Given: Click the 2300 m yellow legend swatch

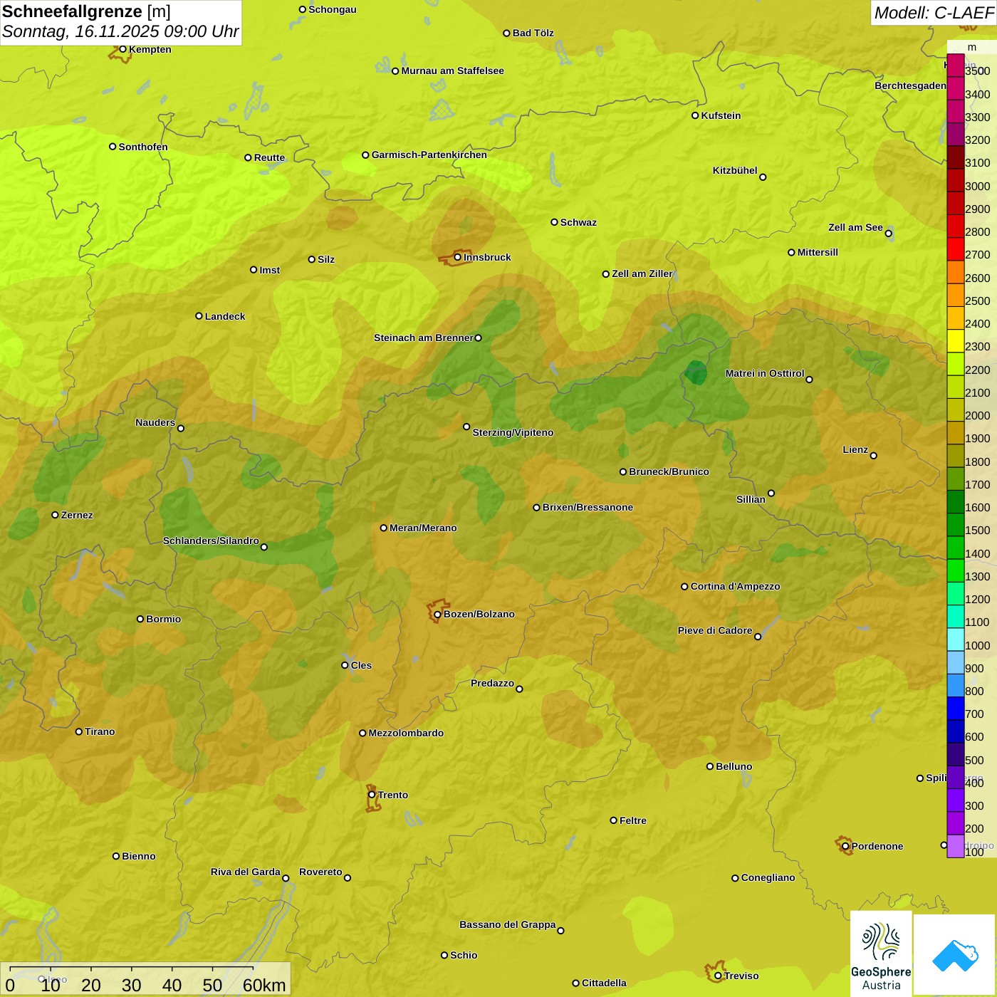Looking at the screenshot, I should coord(955,341).
